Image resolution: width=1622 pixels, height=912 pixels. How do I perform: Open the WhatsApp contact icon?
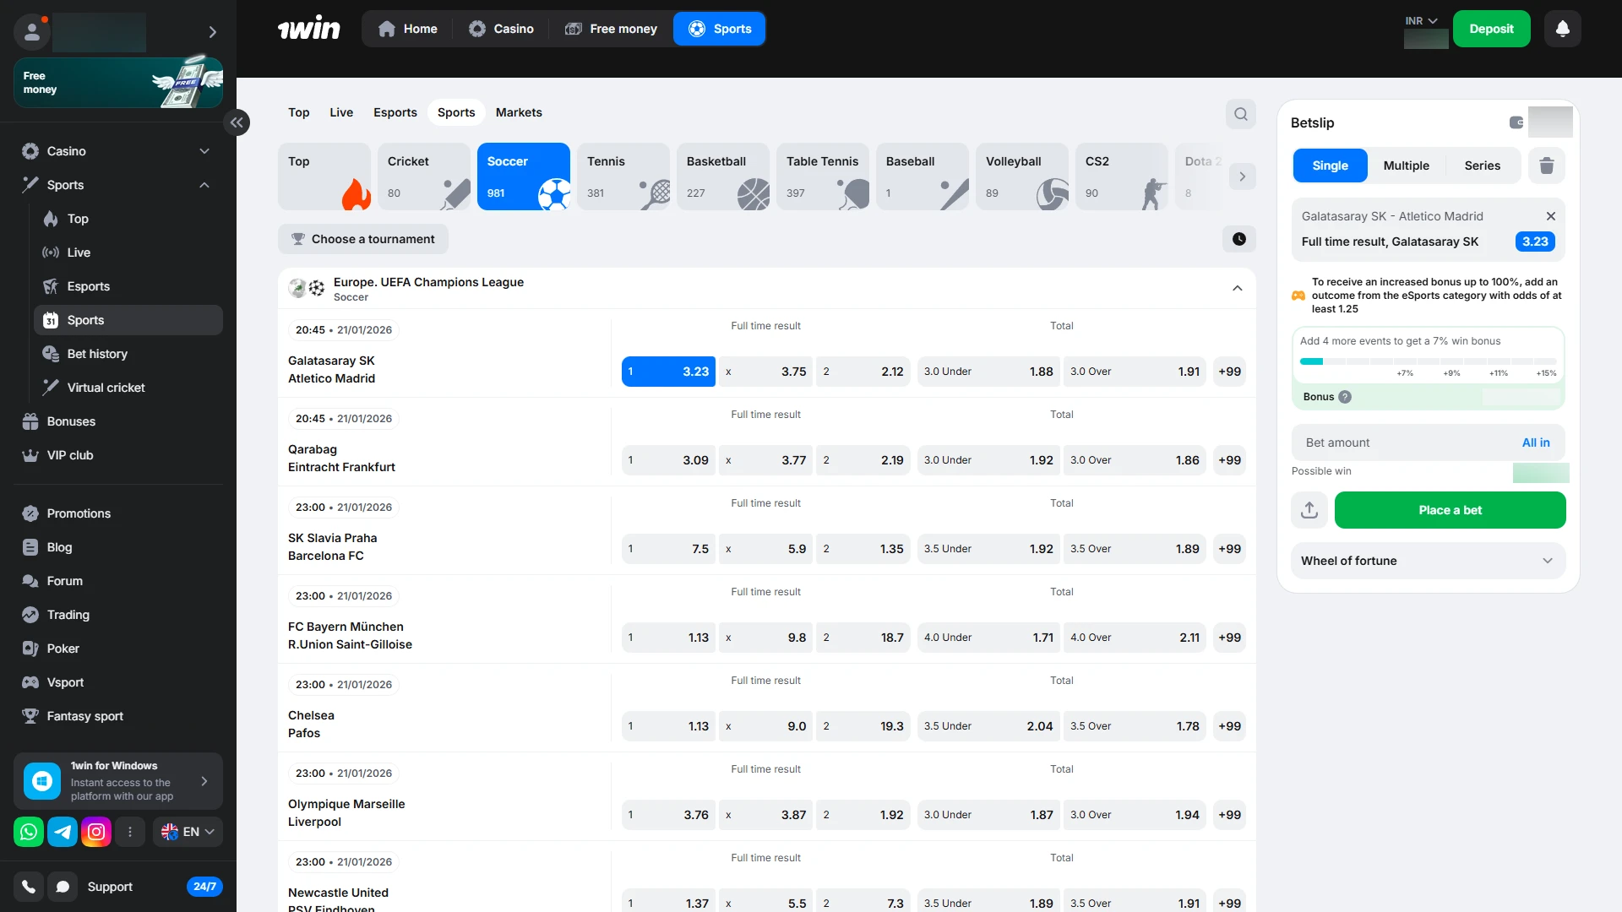[29, 832]
